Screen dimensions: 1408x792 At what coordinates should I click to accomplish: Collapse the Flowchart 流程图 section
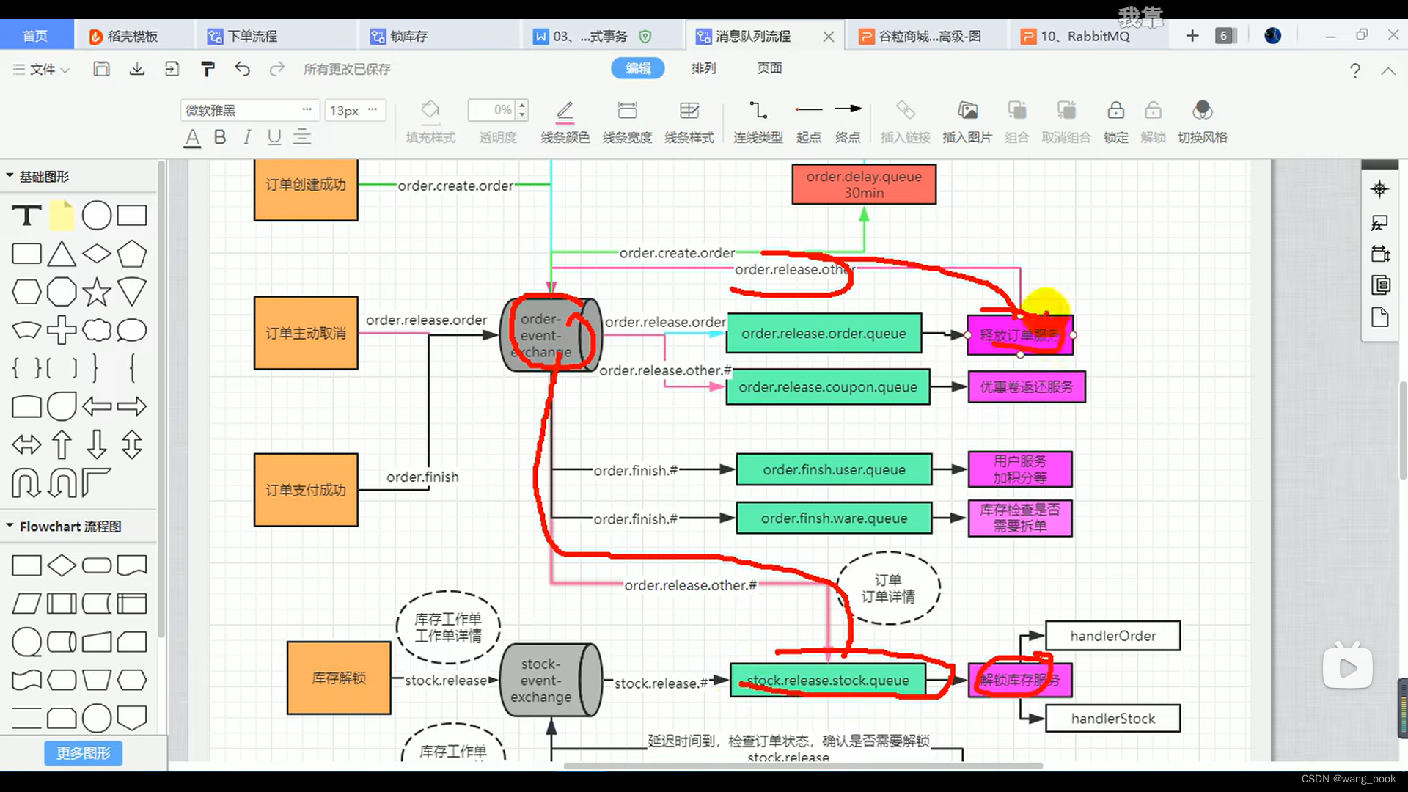point(10,526)
